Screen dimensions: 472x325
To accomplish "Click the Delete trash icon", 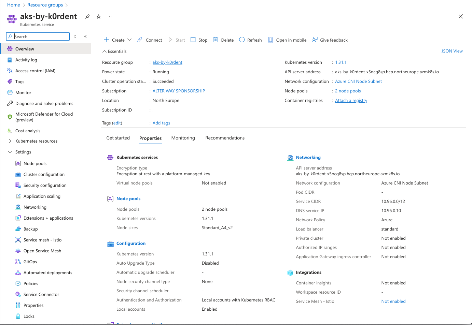I will click(x=216, y=40).
